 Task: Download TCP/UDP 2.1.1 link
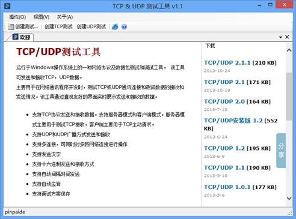[x=227, y=63]
